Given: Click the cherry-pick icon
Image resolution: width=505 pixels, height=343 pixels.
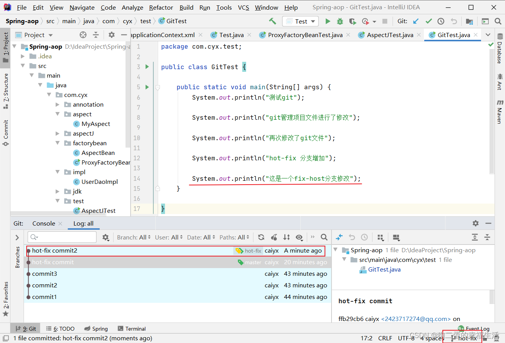Looking at the screenshot, I should [274, 237].
